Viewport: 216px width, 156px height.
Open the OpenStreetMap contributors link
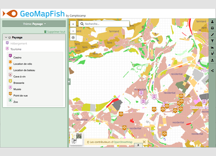pyautogui.click(x=123, y=142)
